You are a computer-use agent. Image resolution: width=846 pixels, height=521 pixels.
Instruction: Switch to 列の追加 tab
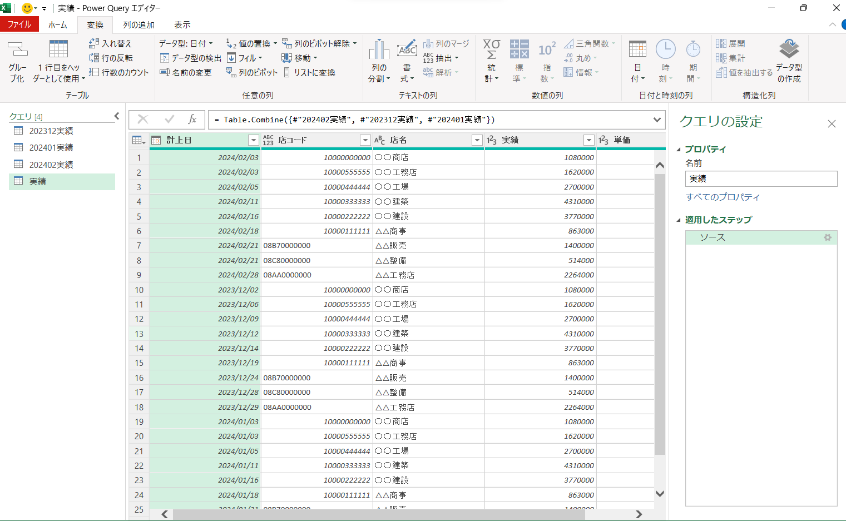coord(138,24)
